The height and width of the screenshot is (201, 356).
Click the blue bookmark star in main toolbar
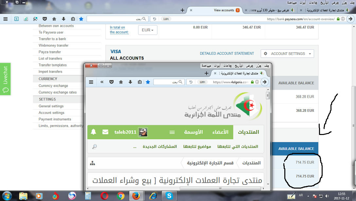coord(81,19)
